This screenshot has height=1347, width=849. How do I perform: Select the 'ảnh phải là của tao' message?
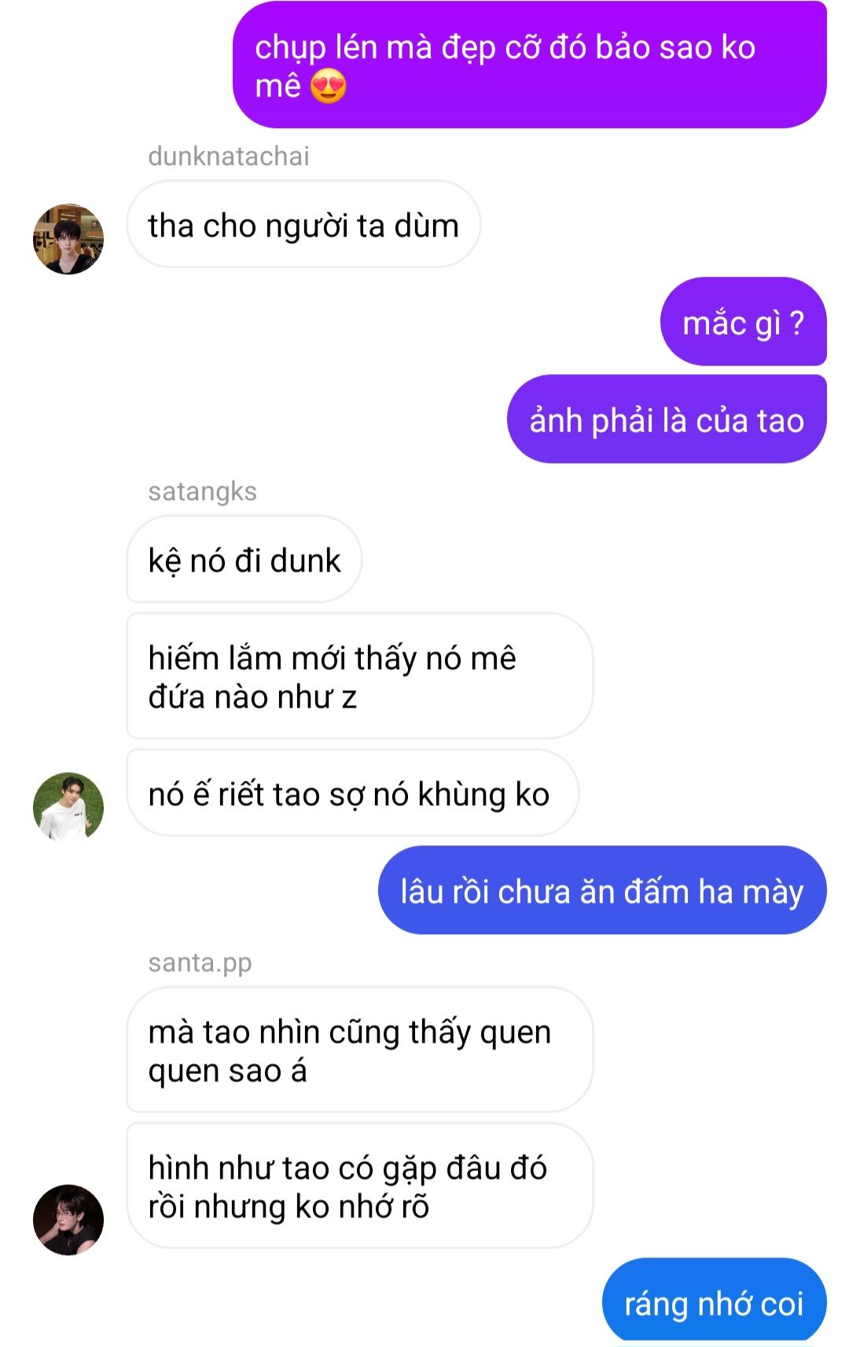pos(667,419)
